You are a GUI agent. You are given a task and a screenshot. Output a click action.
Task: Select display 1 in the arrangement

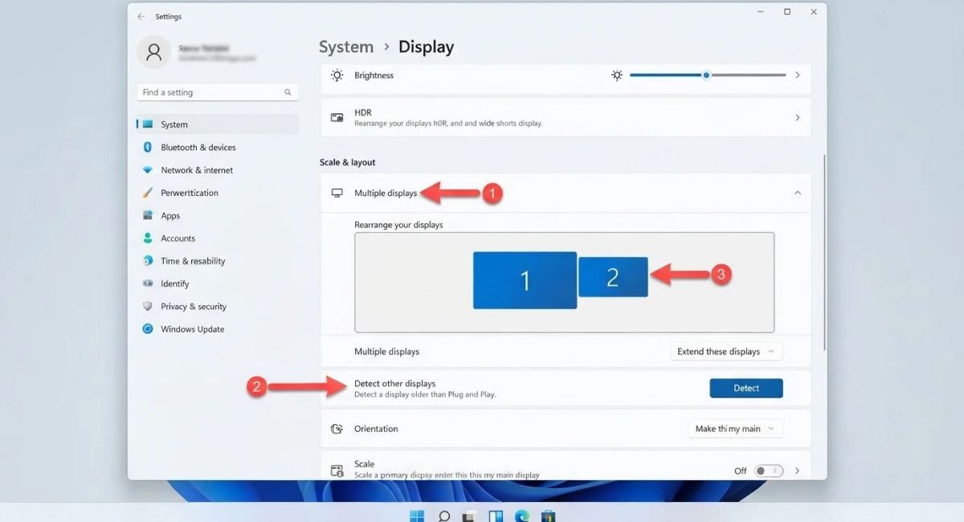click(x=525, y=280)
